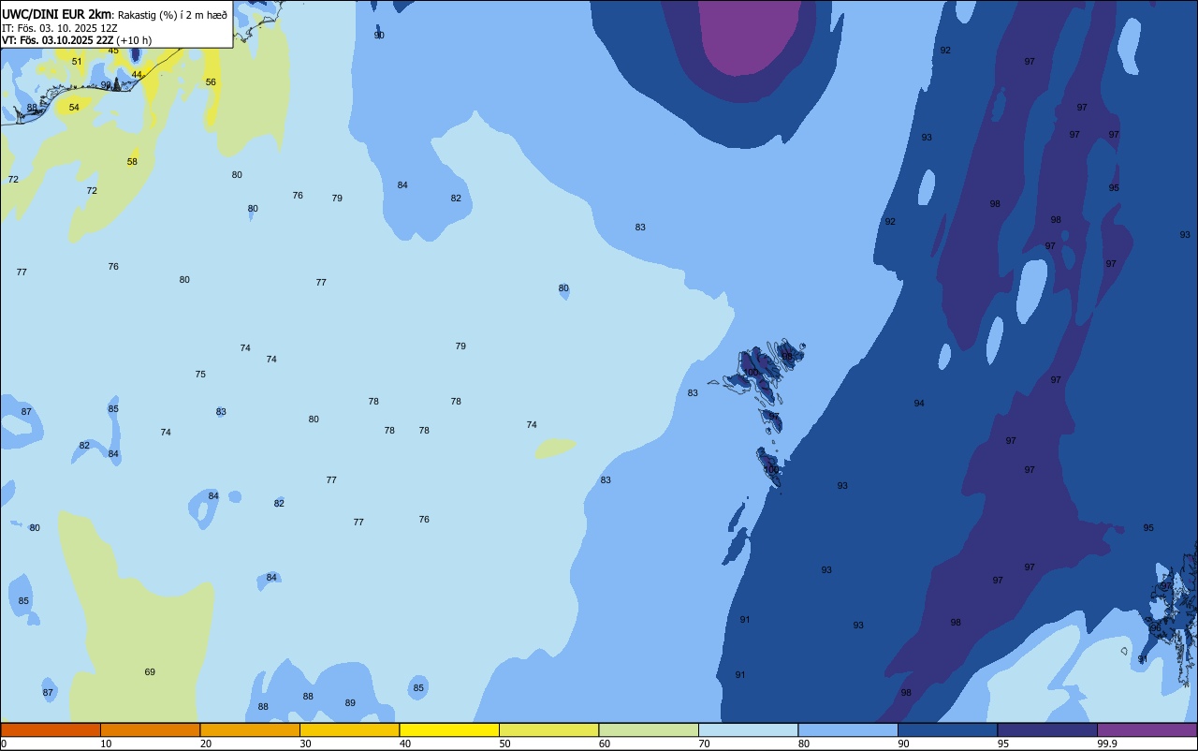Screen dimensions: 1198x751
Task: Click the "99.9" legend tick label
Action: [x=1107, y=744]
